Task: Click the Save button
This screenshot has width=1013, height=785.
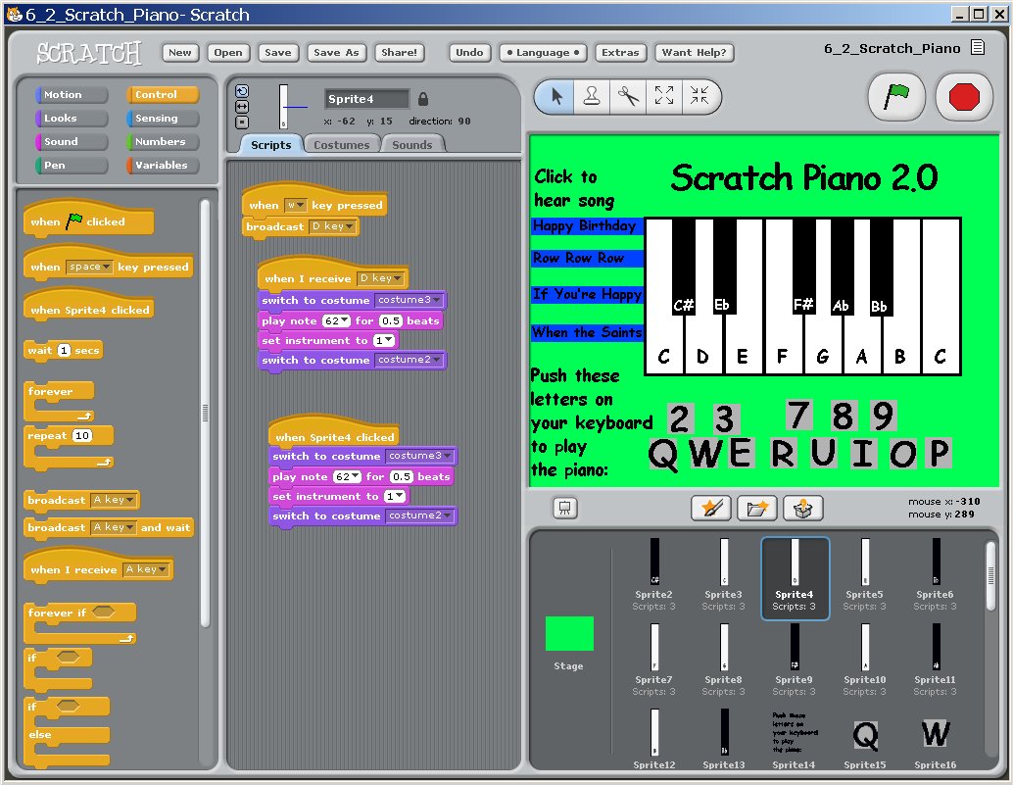Action: pyautogui.click(x=278, y=52)
